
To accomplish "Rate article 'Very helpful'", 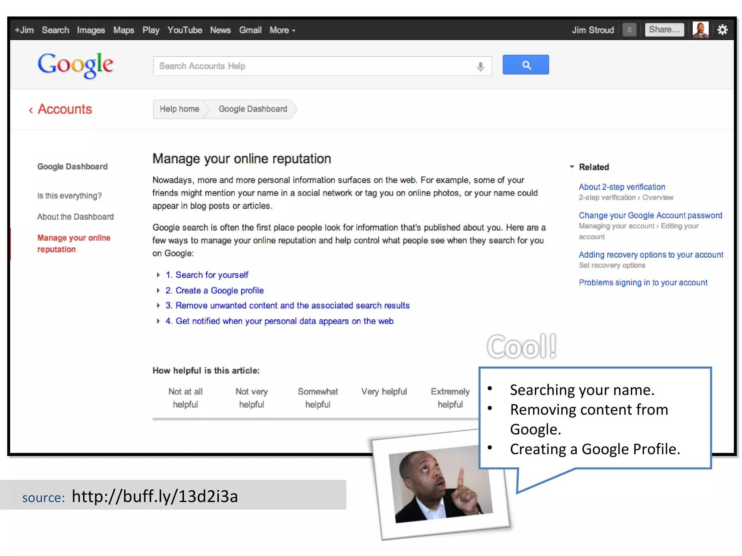I will (x=384, y=392).
